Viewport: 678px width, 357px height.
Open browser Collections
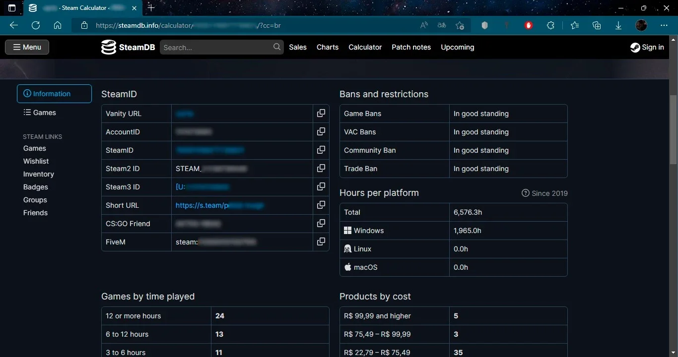597,25
